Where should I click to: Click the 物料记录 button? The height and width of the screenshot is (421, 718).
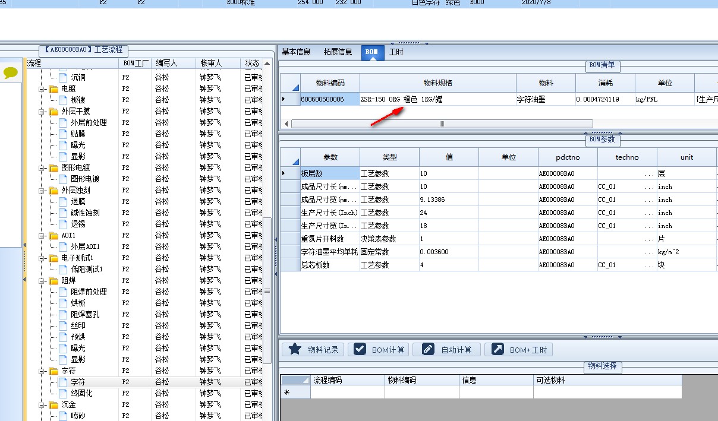pyautogui.click(x=313, y=349)
